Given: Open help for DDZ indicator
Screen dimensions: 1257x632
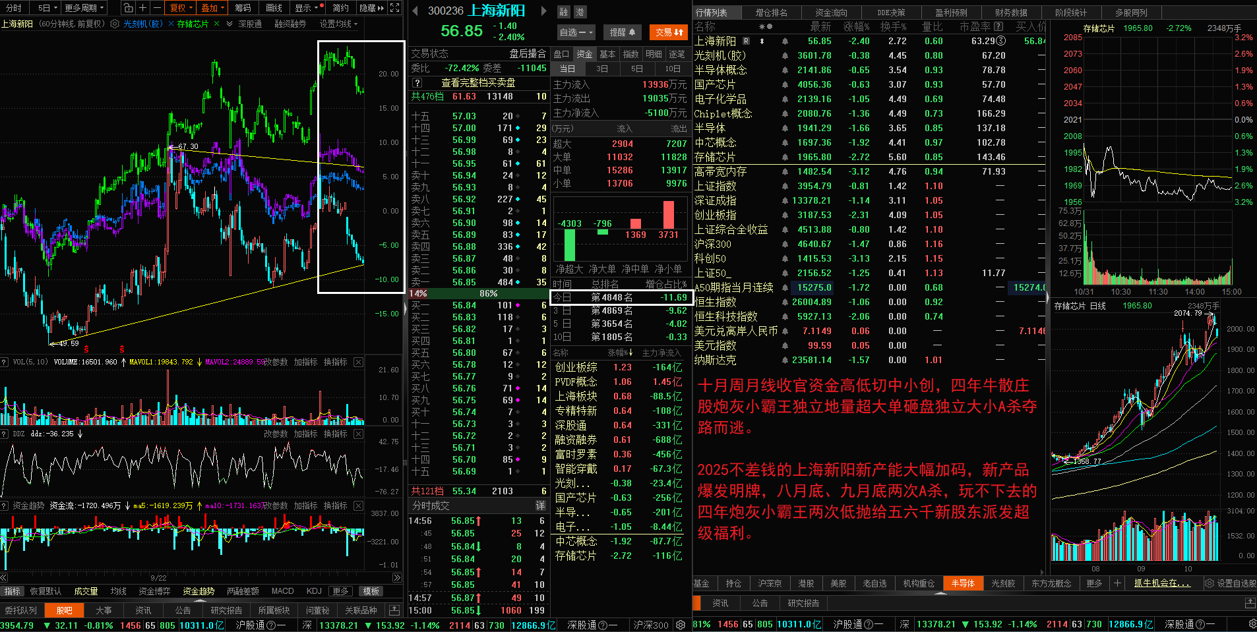Looking at the screenshot, I should pos(5,434).
